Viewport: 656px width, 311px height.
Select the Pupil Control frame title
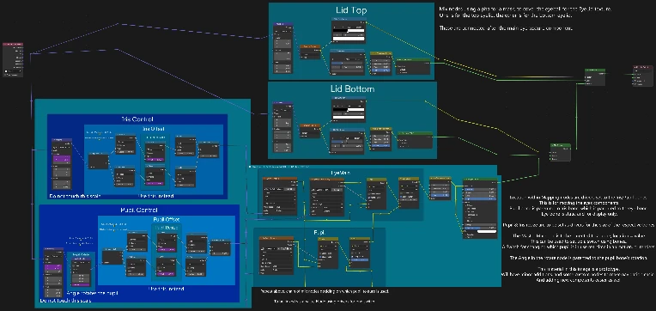click(138, 210)
